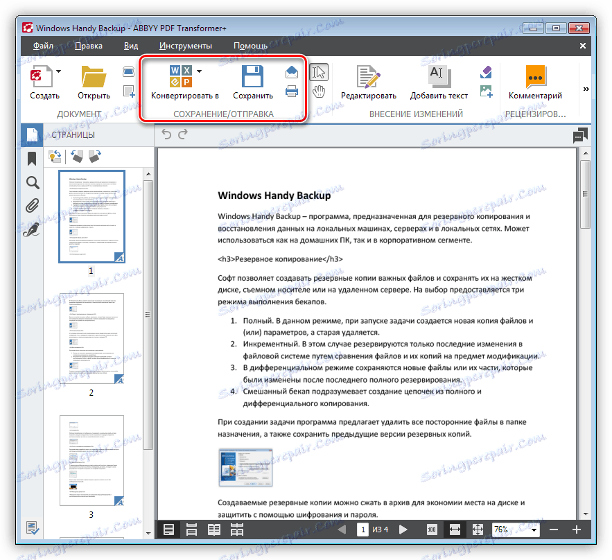612x560 pixels.
Task: Enable fit page zoom
Action: (478, 530)
